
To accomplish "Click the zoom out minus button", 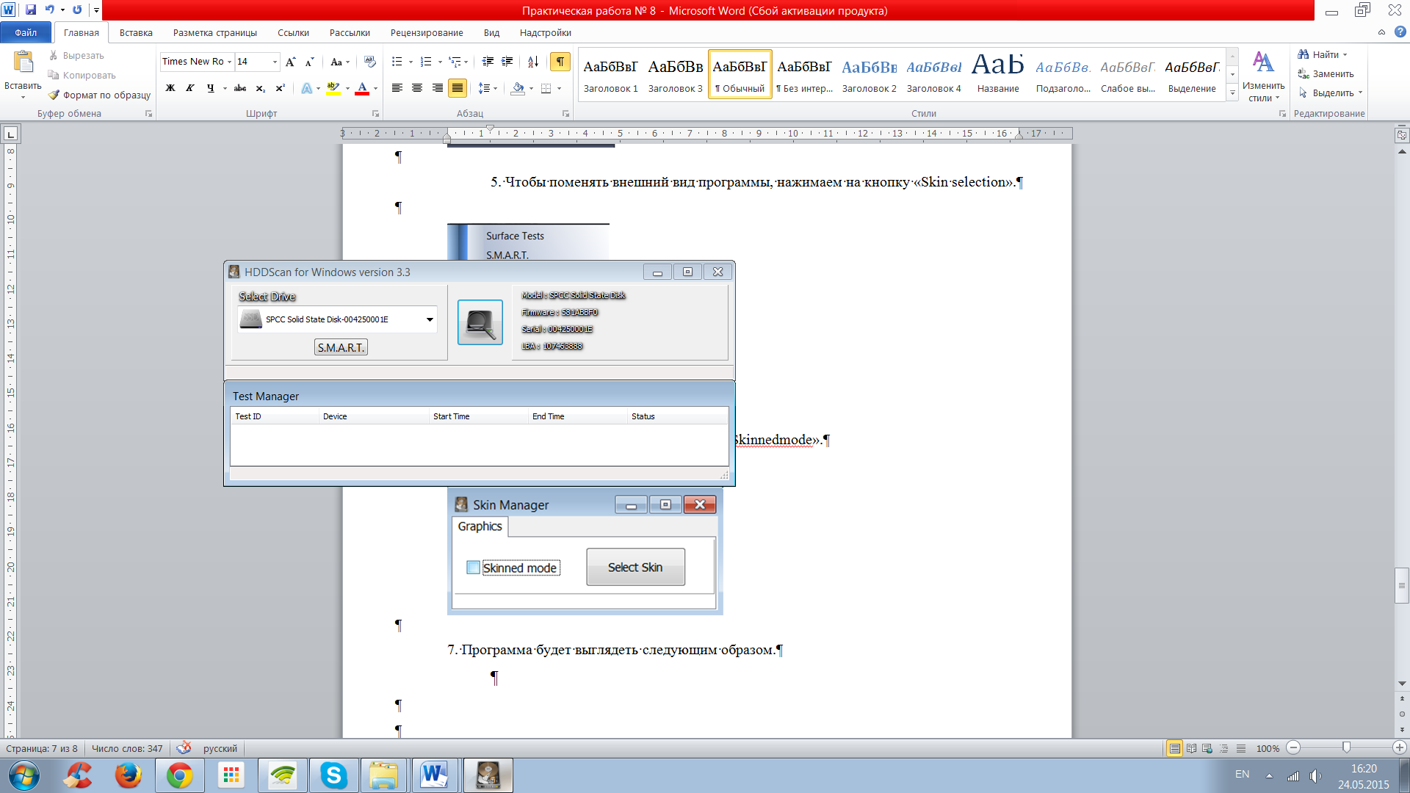I will 1294,747.
